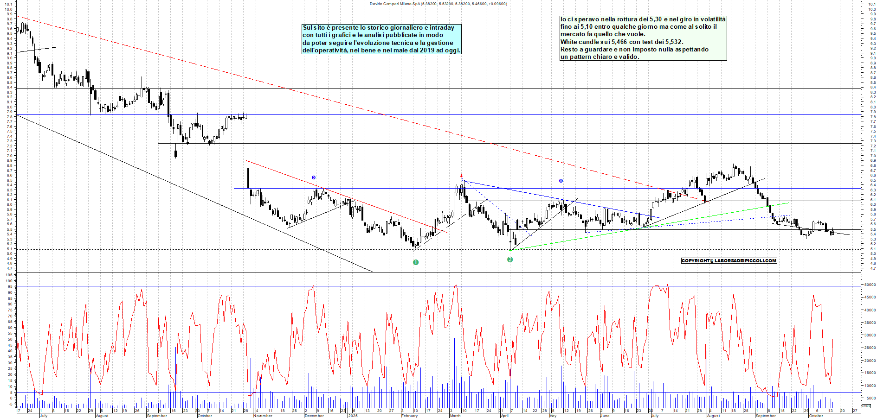Click the June label on the time axis

pos(605,416)
